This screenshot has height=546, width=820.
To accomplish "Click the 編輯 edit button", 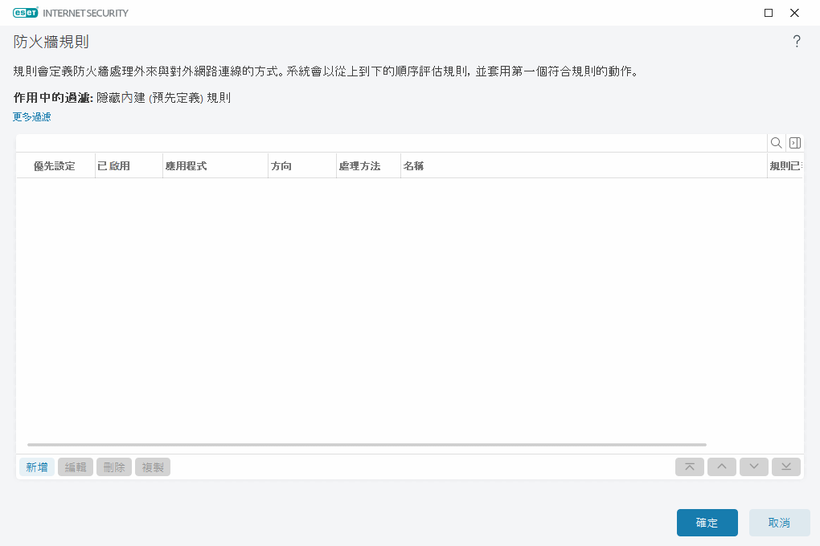I will [x=75, y=467].
